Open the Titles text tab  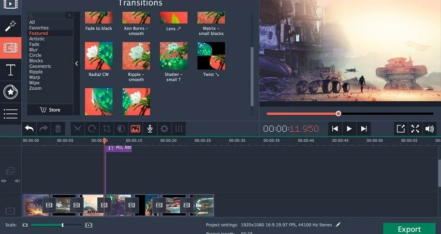(11, 70)
